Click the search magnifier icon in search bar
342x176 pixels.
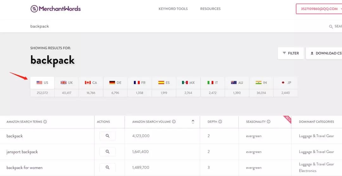click(331, 27)
